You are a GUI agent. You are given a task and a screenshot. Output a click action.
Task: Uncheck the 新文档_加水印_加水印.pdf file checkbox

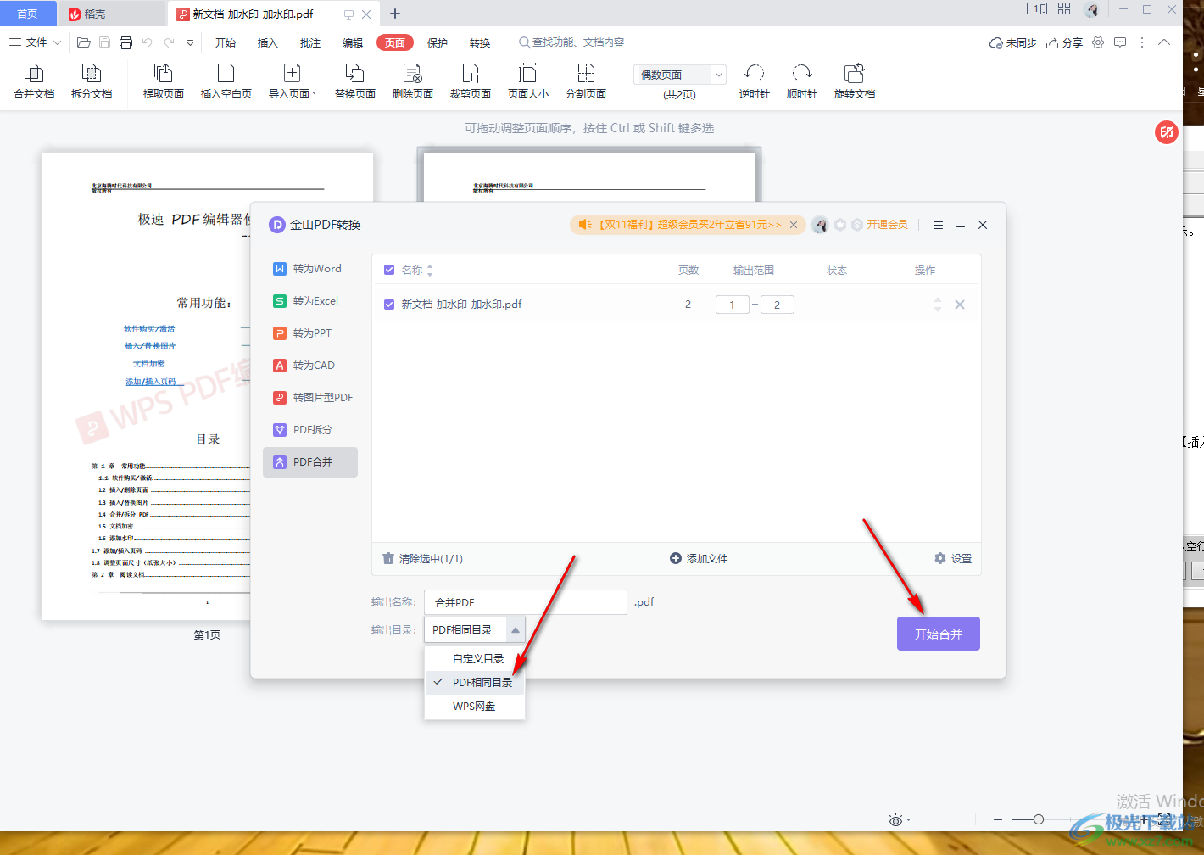389,305
